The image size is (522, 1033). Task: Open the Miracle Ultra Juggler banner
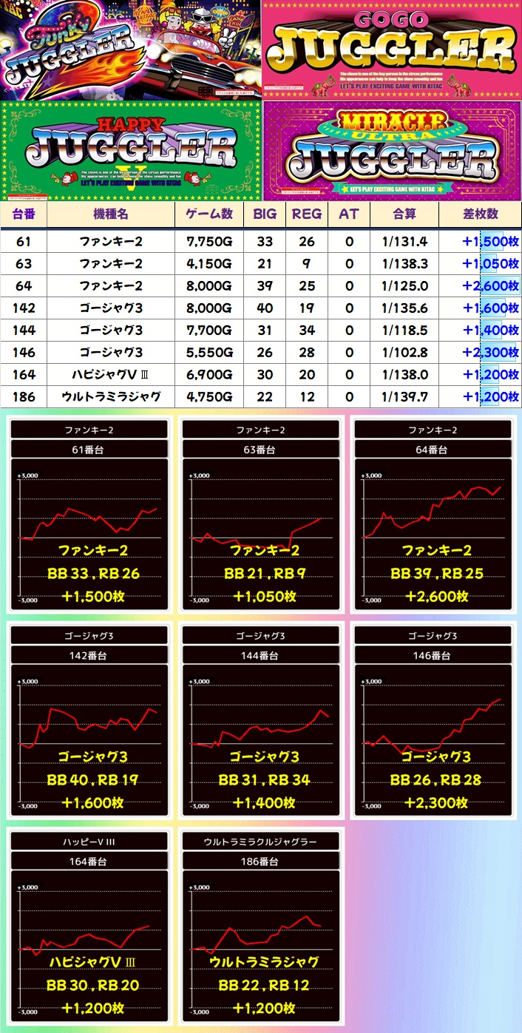(x=393, y=151)
